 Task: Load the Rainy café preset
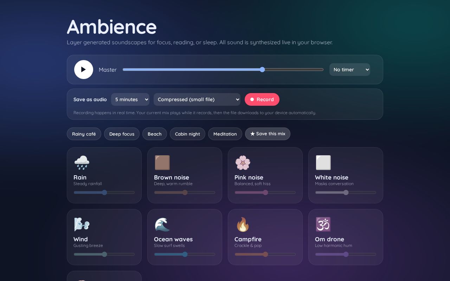(84, 134)
